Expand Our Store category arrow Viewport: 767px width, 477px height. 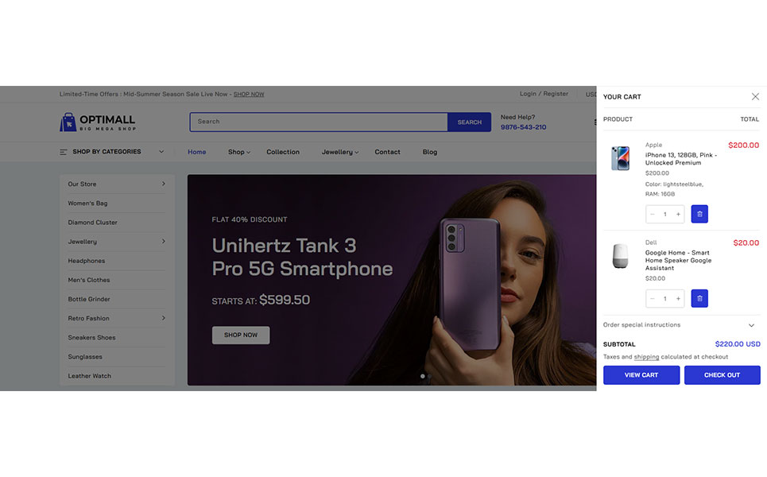pyautogui.click(x=164, y=184)
